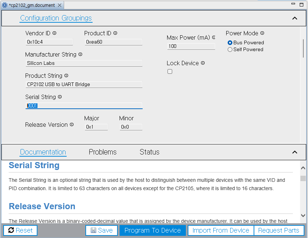
Task: Click Import From Device button
Action: (x=221, y=230)
